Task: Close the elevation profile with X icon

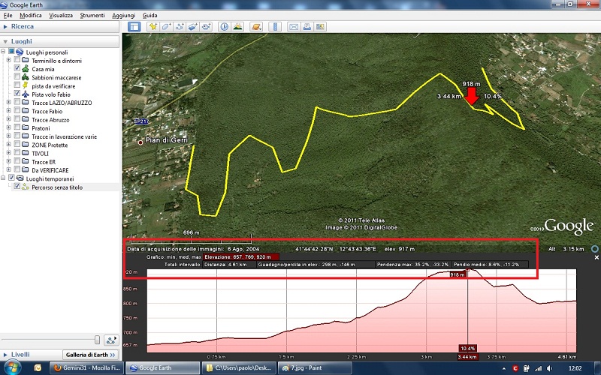Action: [596, 257]
